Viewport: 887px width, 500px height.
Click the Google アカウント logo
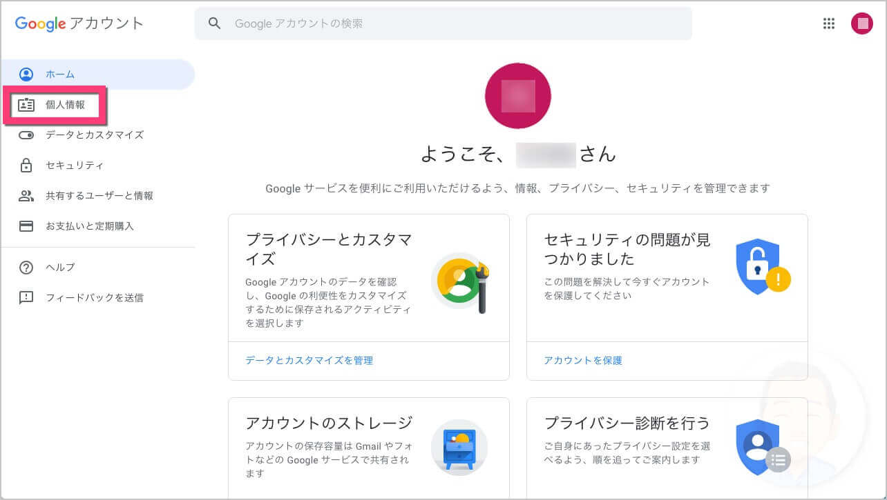tap(79, 23)
